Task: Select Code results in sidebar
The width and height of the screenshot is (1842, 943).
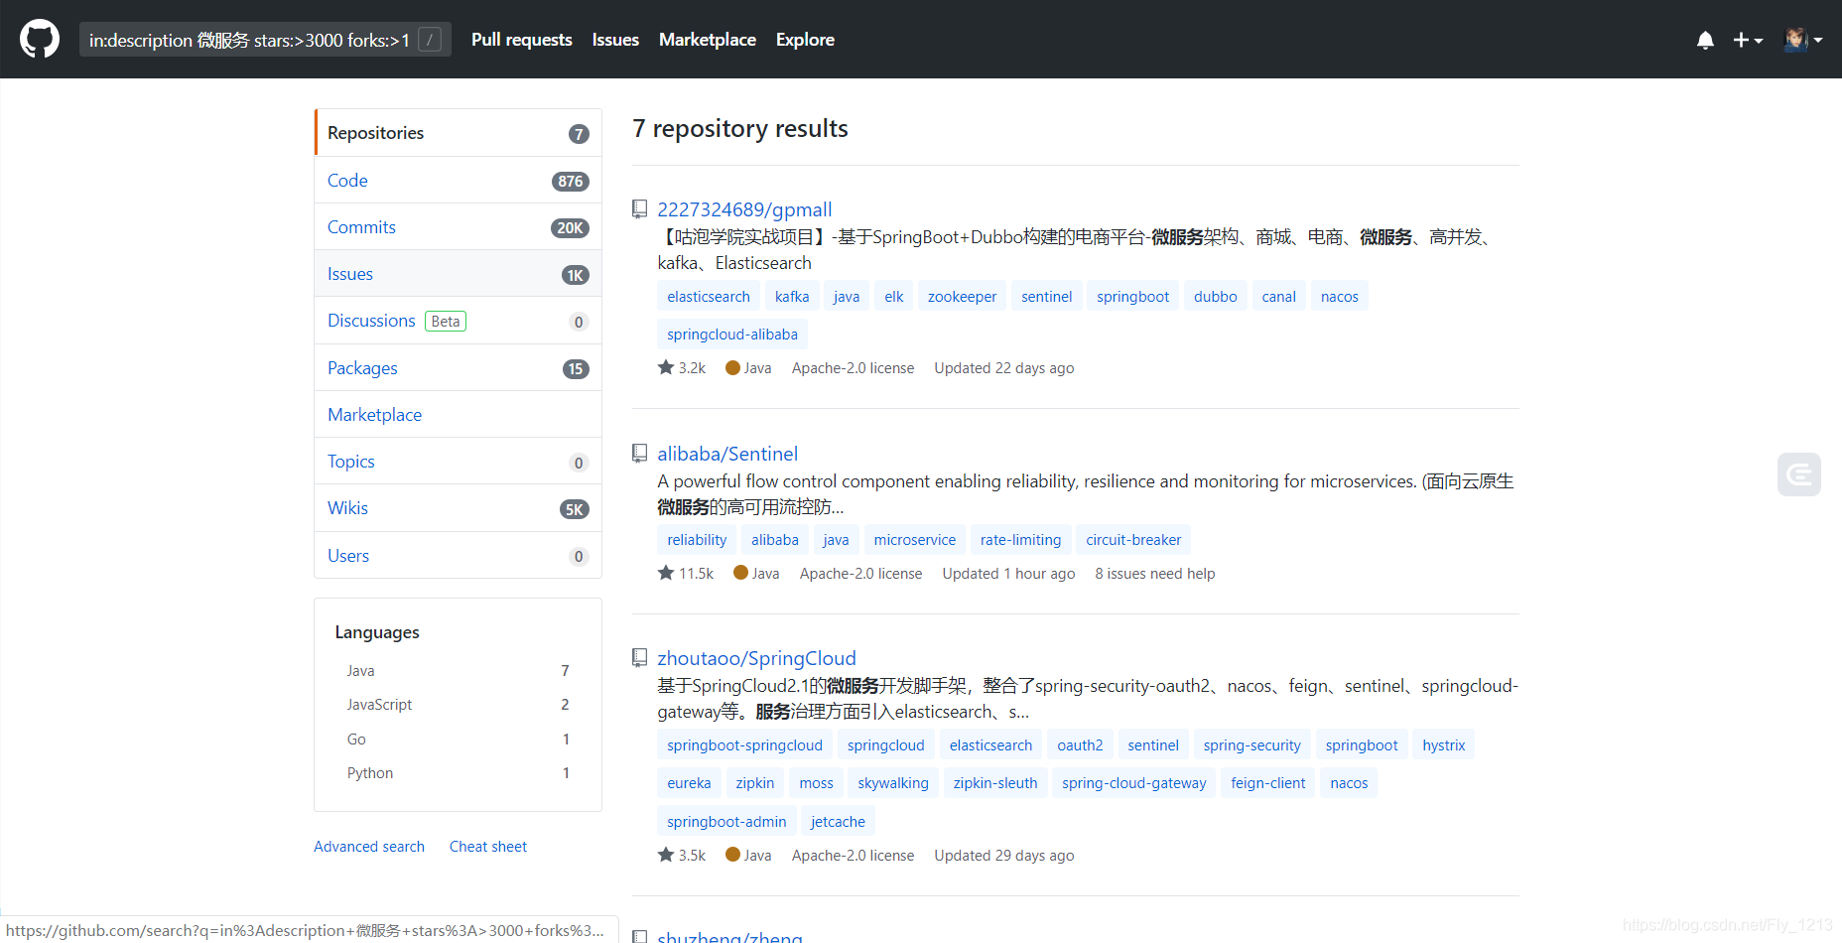Action: pos(459,181)
